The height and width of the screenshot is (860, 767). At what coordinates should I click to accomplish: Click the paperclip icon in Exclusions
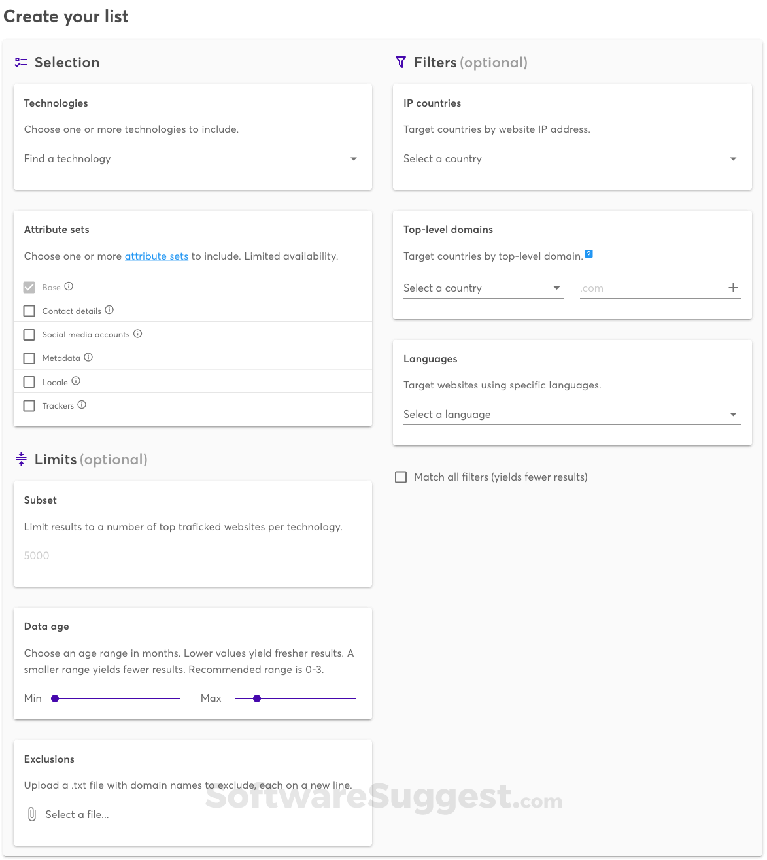tap(31, 814)
